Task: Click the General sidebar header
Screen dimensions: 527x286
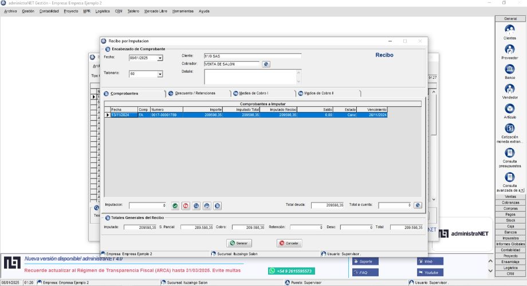Action: (x=510, y=19)
